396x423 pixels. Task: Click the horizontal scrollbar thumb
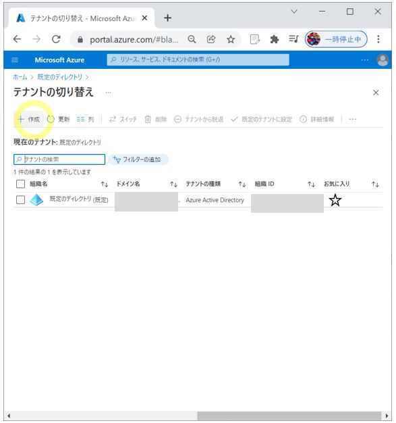click(x=289, y=416)
